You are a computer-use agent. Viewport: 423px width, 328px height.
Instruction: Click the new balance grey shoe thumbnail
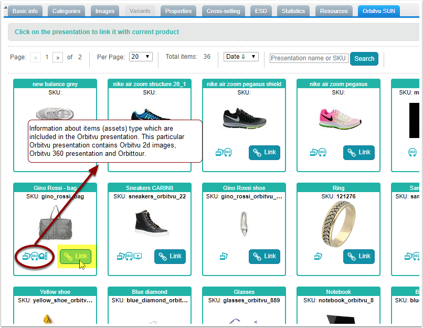pyautogui.click(x=55, y=113)
